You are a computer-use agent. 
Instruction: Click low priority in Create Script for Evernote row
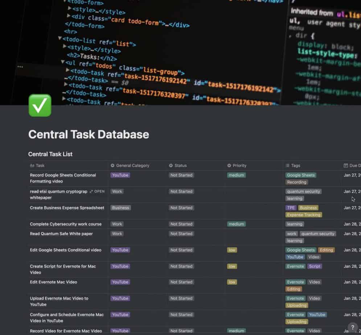(x=232, y=266)
